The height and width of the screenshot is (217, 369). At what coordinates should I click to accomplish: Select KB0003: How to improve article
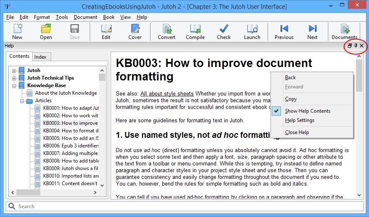coord(70,123)
